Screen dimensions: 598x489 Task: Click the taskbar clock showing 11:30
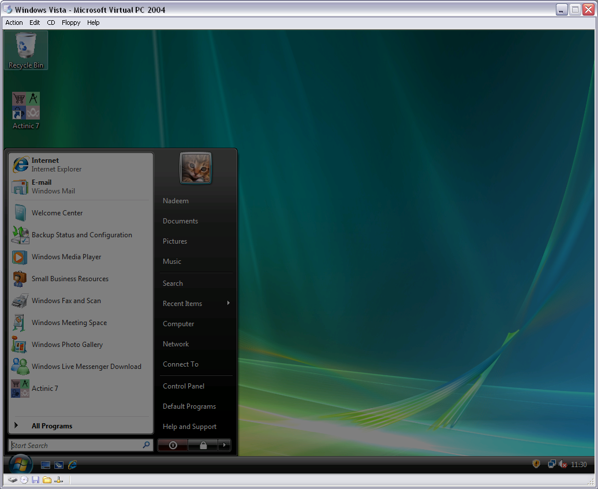pyautogui.click(x=578, y=464)
